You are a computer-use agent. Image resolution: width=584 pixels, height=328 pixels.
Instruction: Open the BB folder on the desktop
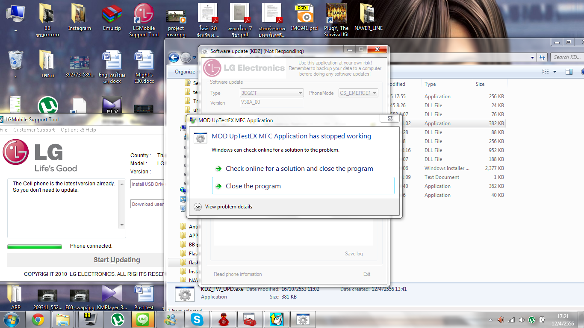click(x=47, y=20)
